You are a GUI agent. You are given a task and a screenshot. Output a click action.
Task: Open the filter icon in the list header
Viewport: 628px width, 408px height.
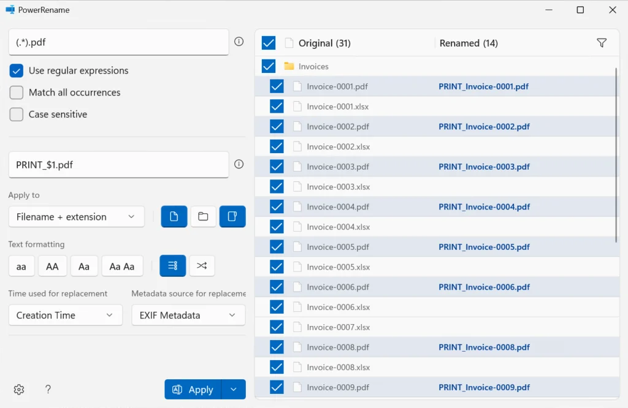(602, 43)
